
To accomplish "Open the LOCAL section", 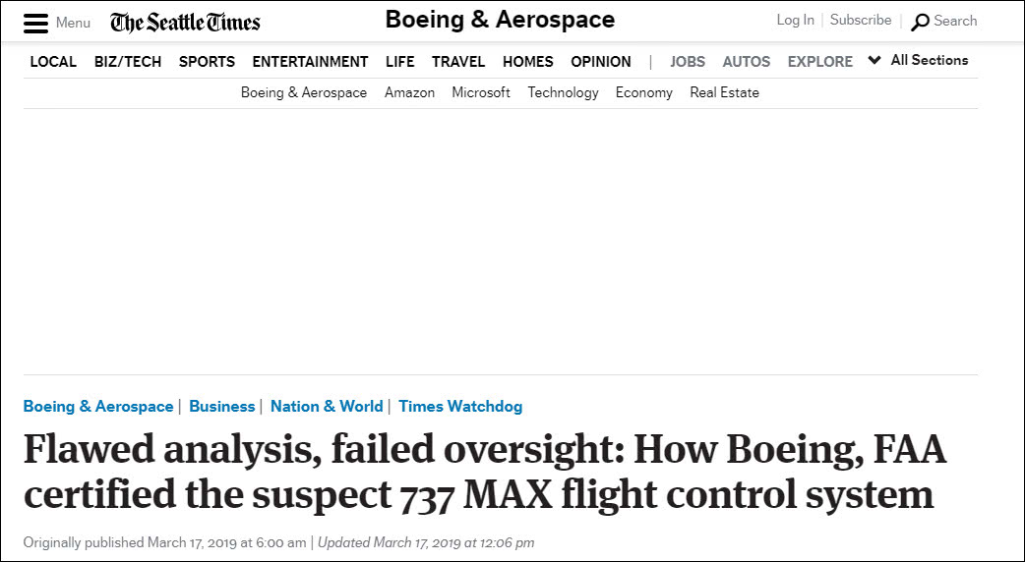I will point(53,61).
